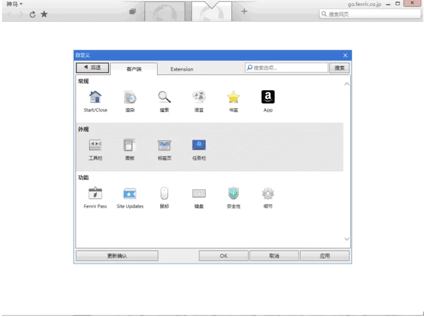
Task: Switch to the Extension tab
Action: (182, 69)
